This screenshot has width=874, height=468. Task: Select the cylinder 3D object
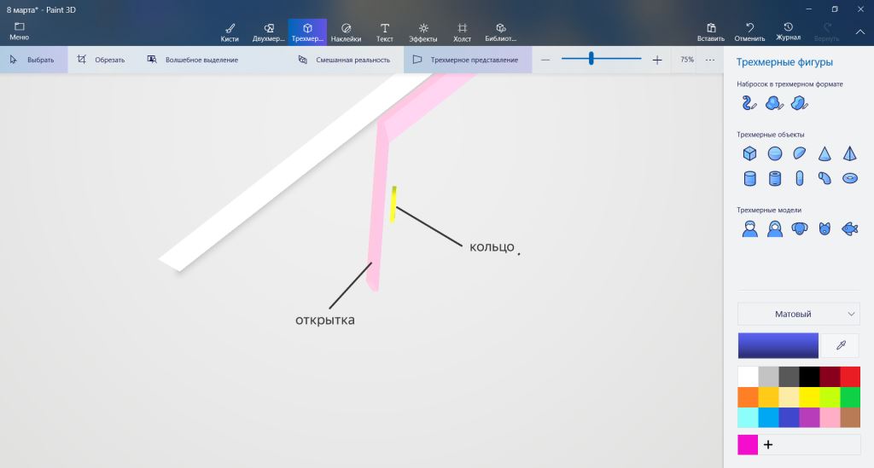[749, 178]
